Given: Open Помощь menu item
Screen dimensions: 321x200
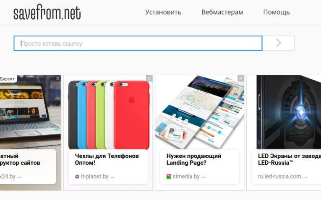Looking at the screenshot, I should 277,12.
